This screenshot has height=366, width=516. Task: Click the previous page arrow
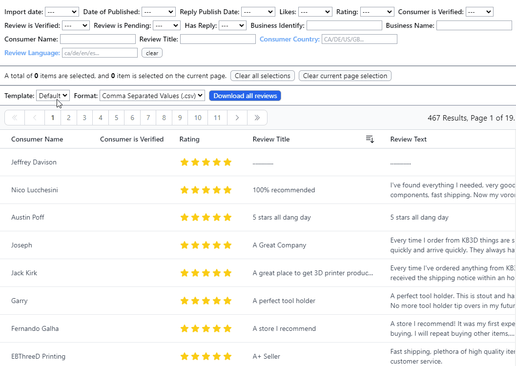coord(35,118)
